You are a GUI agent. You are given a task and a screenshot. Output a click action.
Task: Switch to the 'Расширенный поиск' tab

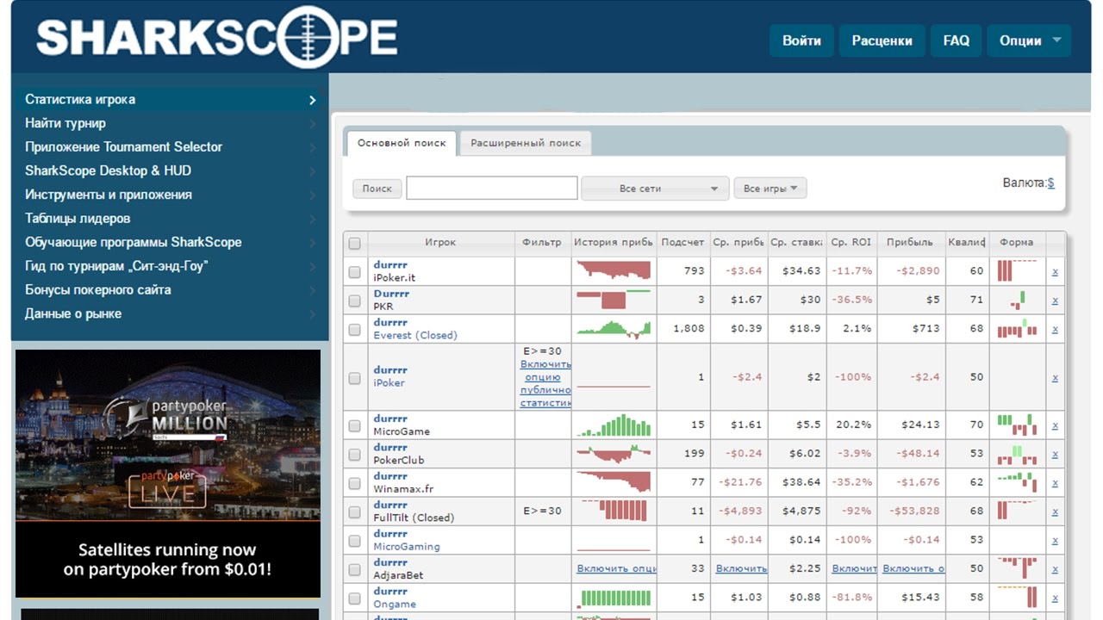tap(526, 143)
